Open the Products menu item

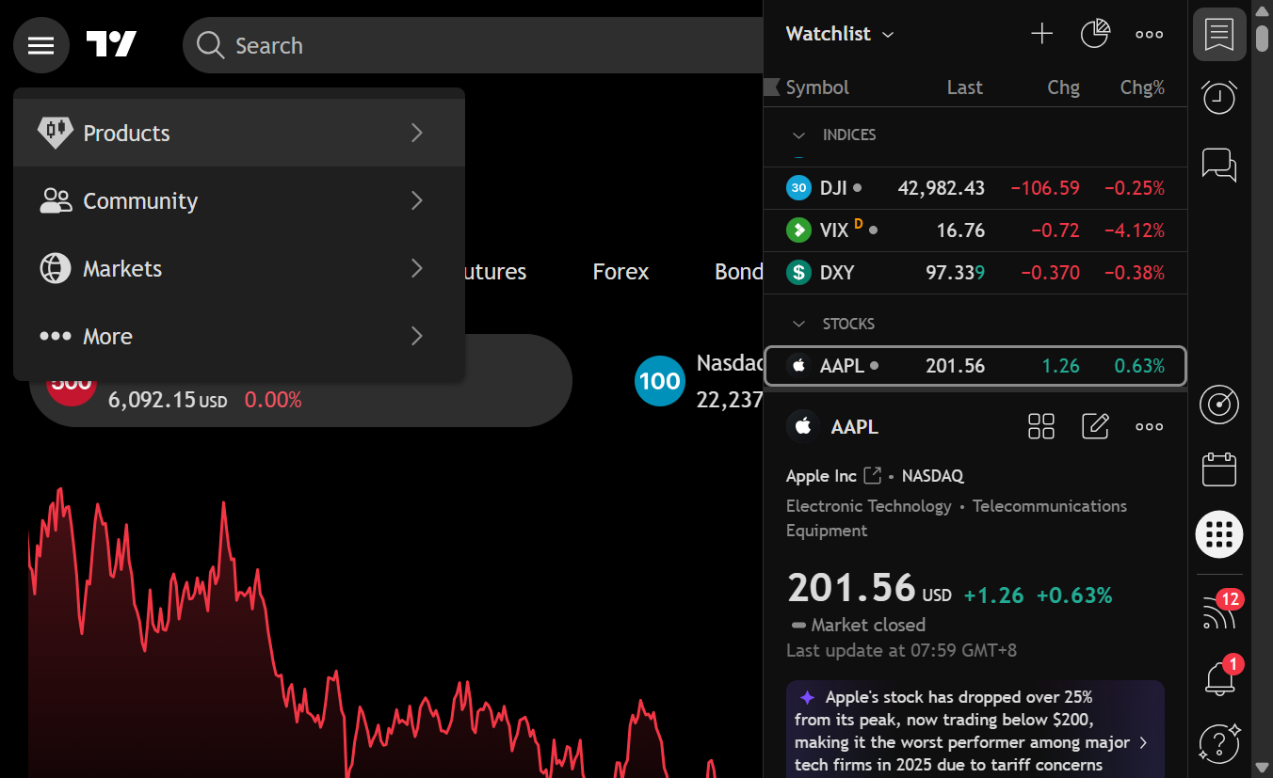239,133
